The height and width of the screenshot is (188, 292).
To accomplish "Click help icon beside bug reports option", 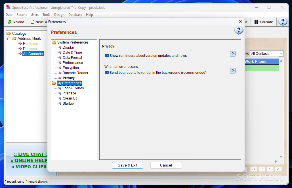I will (233, 71).
